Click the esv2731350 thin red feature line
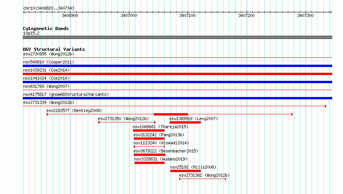Image resolution: width=343 pixels, height=194 pixels. [127, 122]
